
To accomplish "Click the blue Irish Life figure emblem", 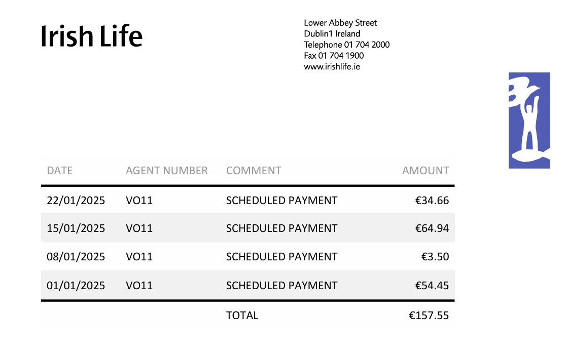I will point(529,121).
